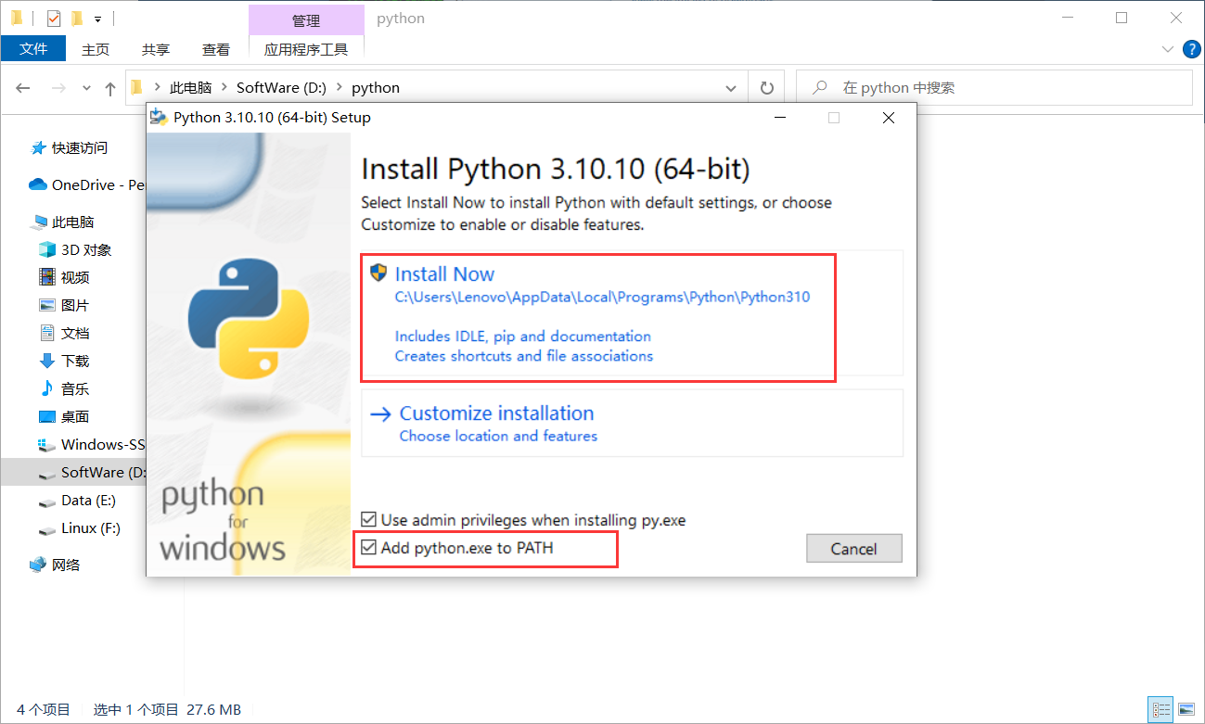Click Install Now option
The width and height of the screenshot is (1205, 724).
[631, 313]
